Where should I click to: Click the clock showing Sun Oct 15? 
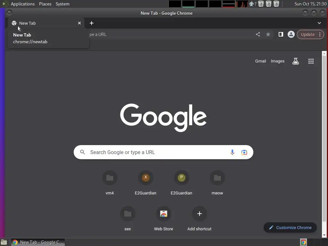[310, 4]
